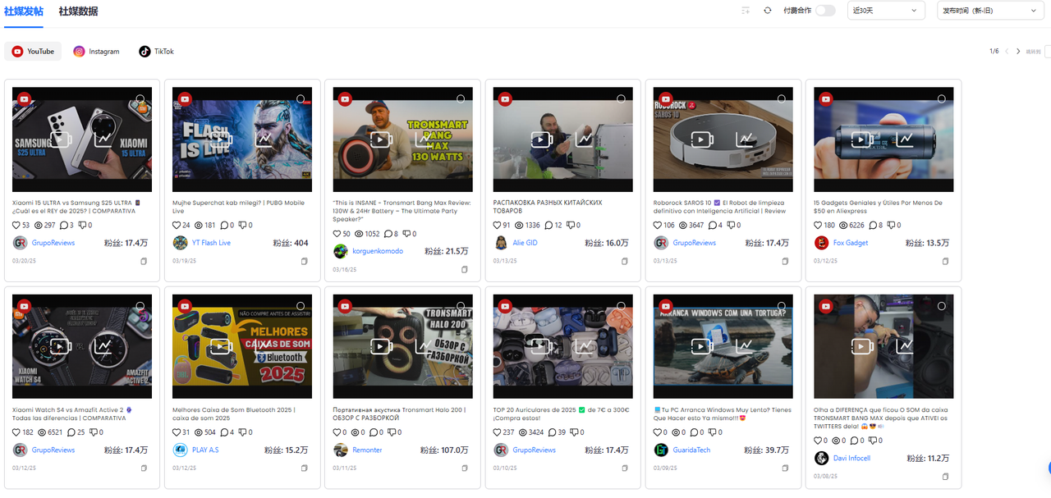Select the YT Flash Live card circle
The width and height of the screenshot is (1051, 498).
click(x=301, y=98)
